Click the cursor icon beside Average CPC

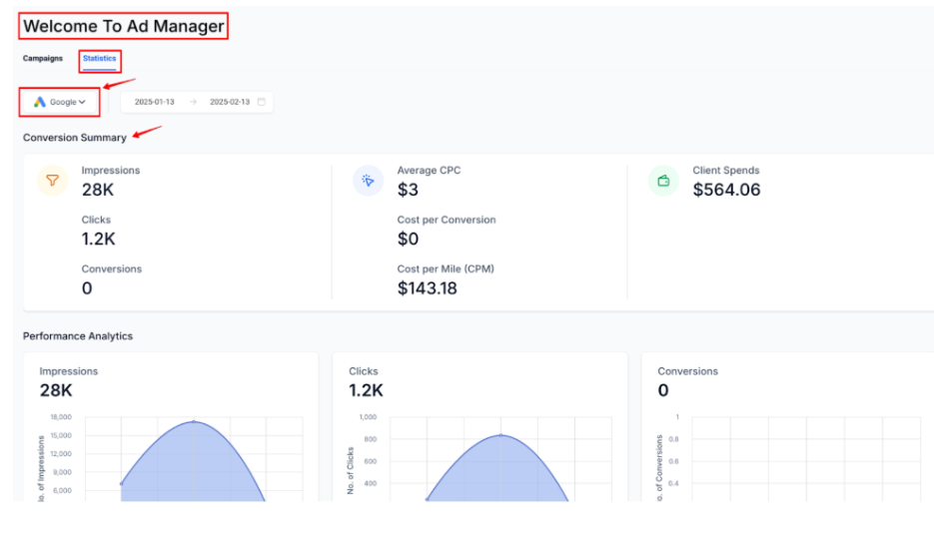pyautogui.click(x=369, y=182)
